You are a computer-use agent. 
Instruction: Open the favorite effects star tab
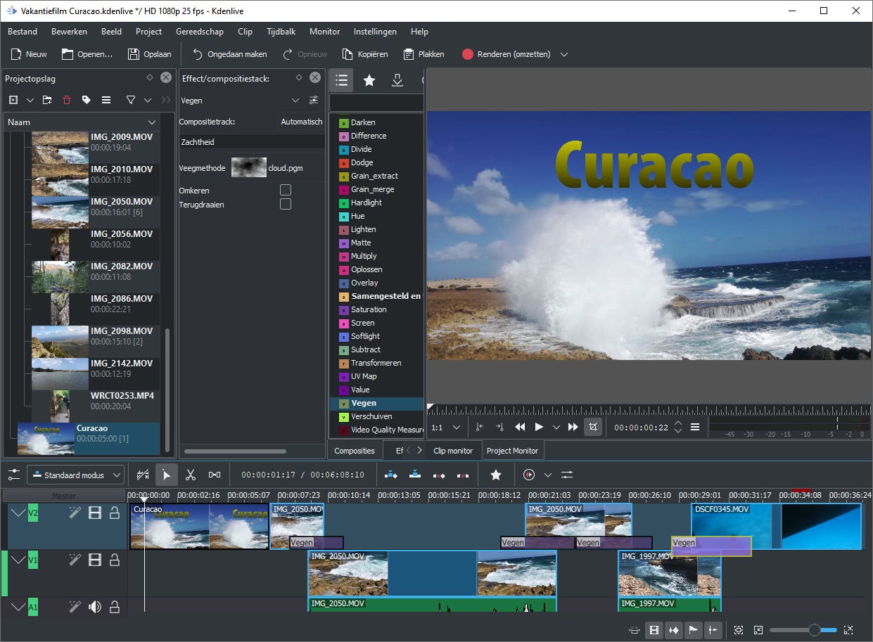click(369, 80)
